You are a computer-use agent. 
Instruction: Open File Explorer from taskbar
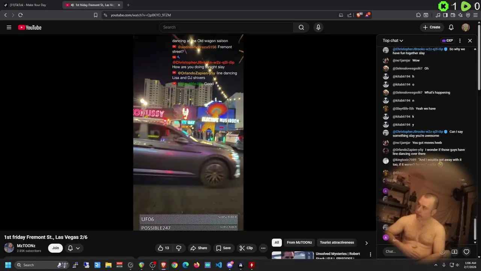pos(108,265)
